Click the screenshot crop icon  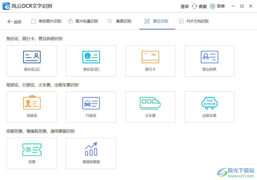pos(110,21)
